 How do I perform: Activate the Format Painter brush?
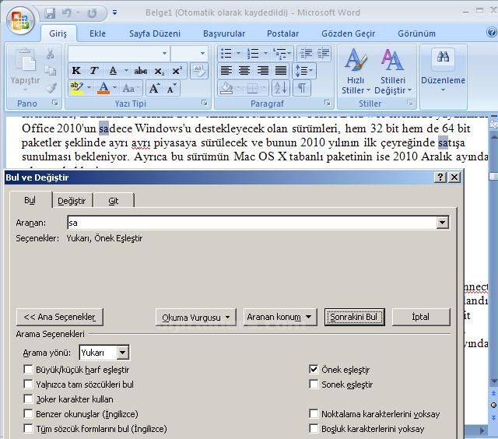[x=51, y=88]
